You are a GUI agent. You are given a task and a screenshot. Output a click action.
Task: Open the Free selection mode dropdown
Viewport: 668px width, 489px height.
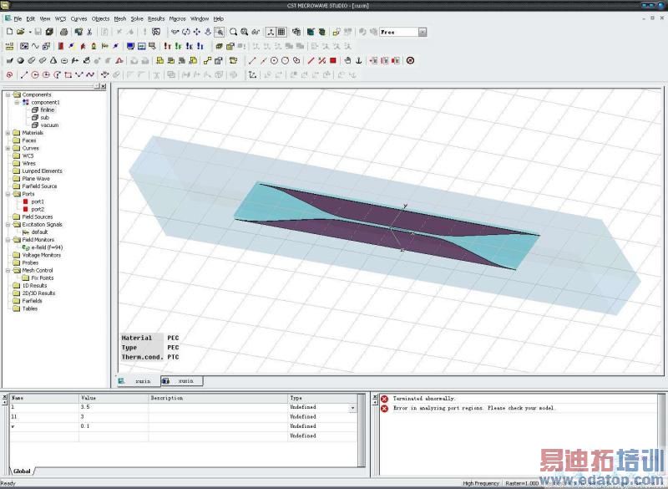[422, 32]
